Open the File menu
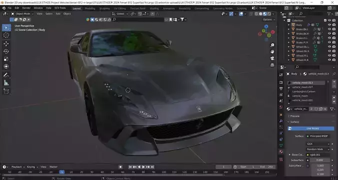The image size is (338, 180). click(9, 8)
